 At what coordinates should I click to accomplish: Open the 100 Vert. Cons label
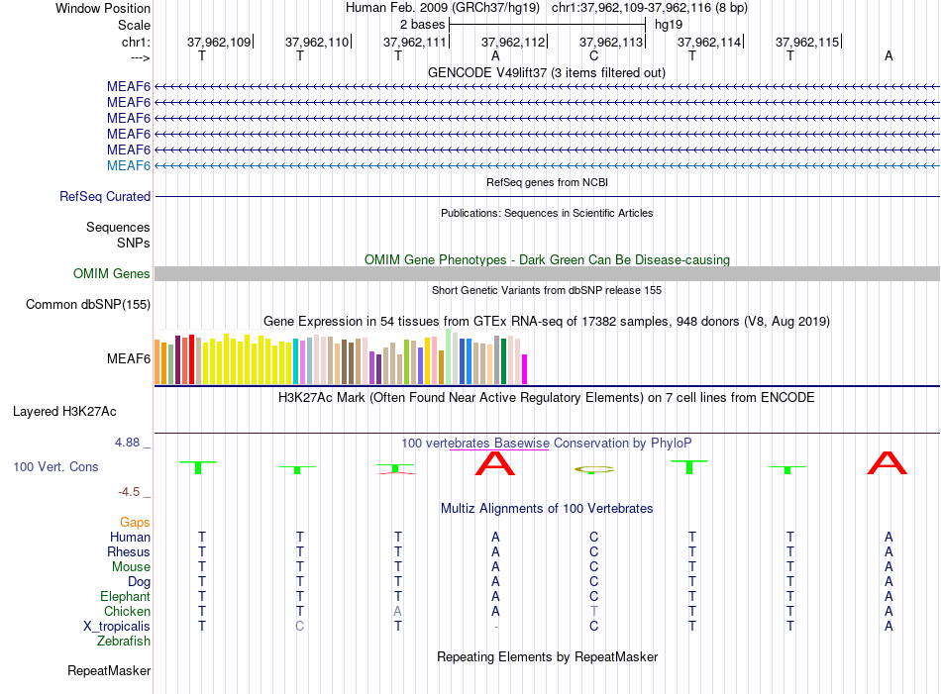[55, 466]
